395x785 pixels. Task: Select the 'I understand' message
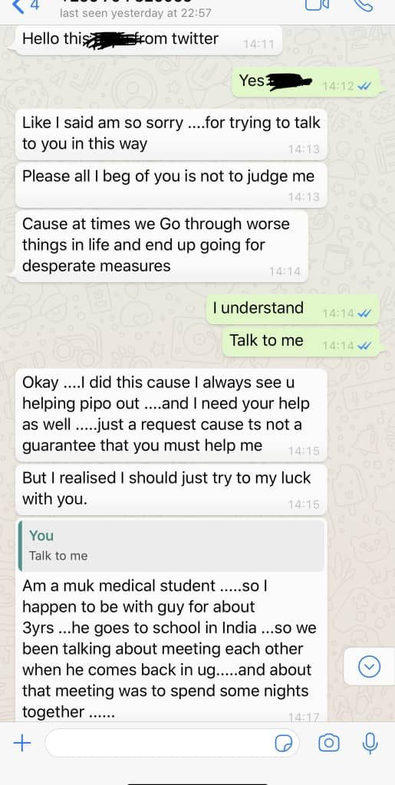(293, 310)
